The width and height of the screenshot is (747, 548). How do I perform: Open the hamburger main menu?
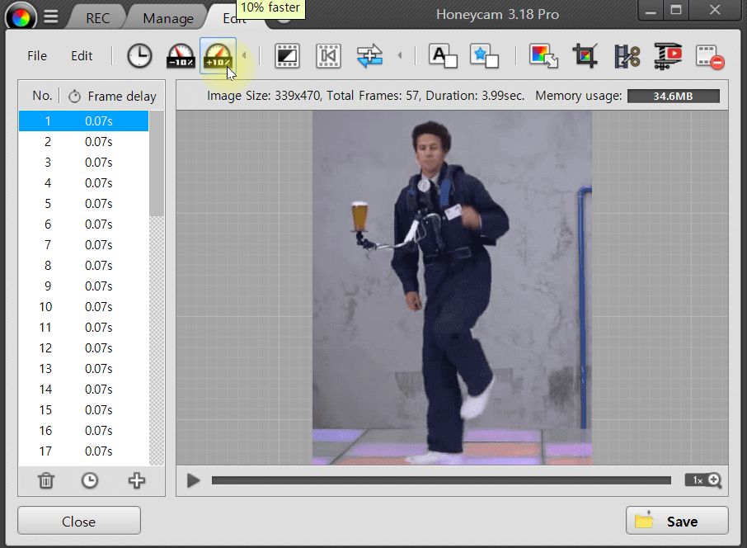click(51, 17)
